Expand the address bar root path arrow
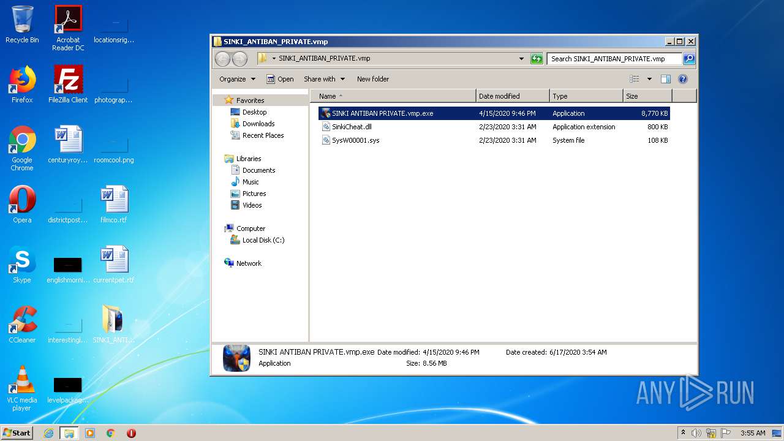 click(274, 59)
